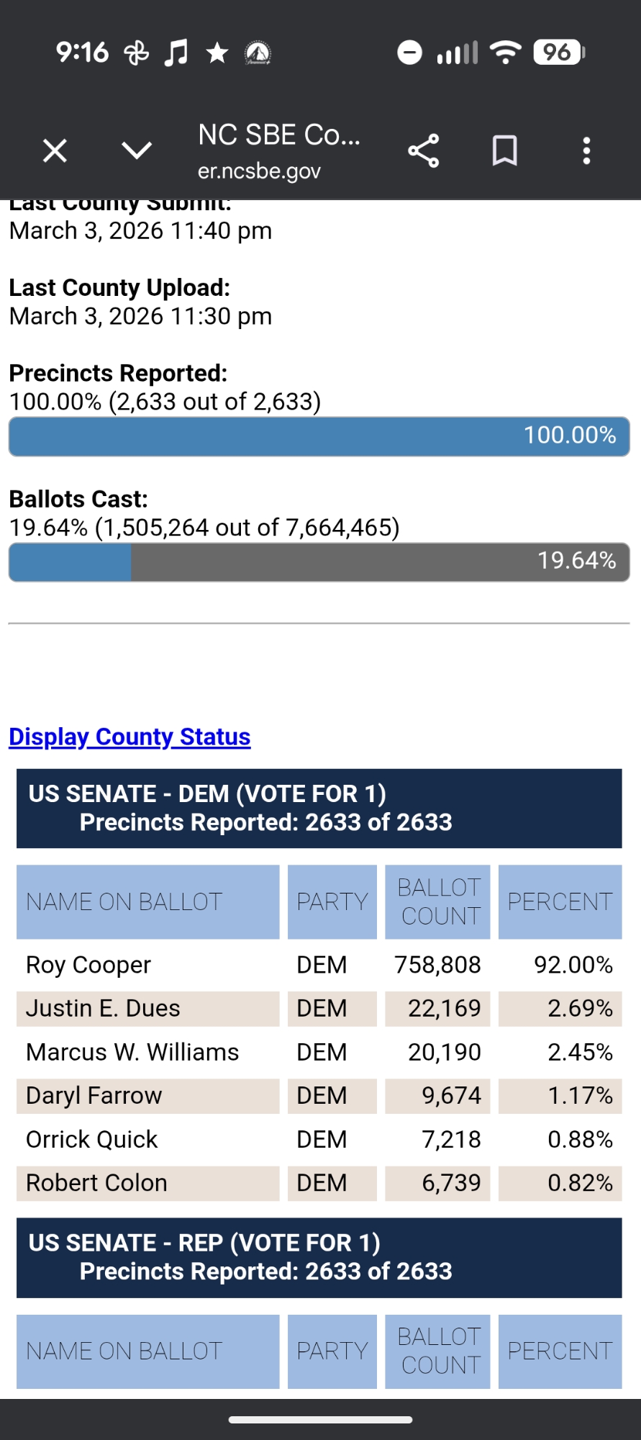Open the Display County Status link
This screenshot has height=1440, width=641.
coord(129,737)
